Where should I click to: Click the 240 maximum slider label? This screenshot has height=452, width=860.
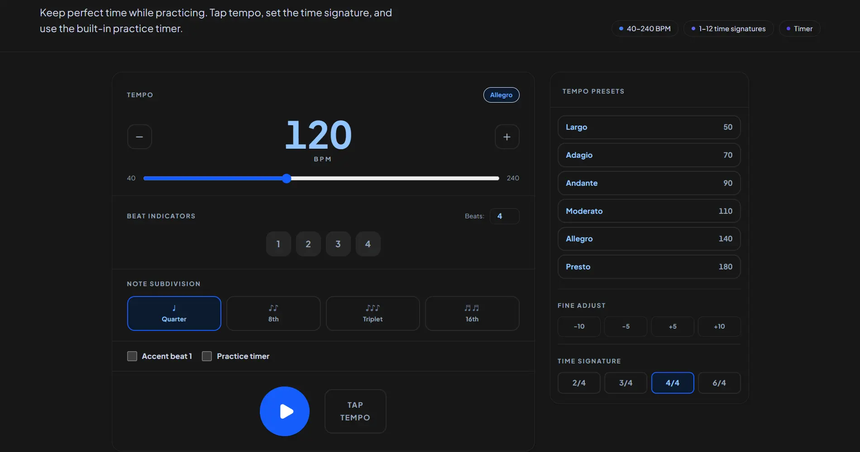(513, 178)
